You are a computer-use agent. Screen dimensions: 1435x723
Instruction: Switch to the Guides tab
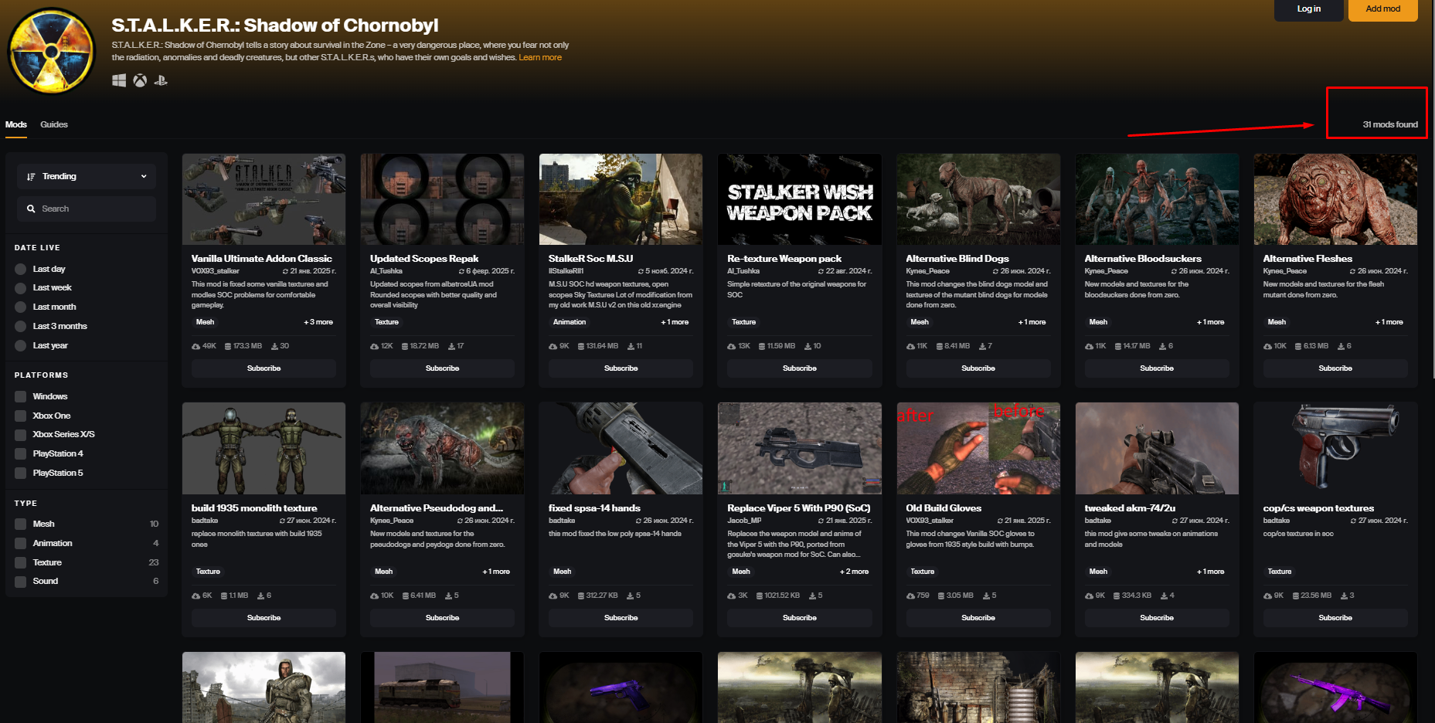54,124
